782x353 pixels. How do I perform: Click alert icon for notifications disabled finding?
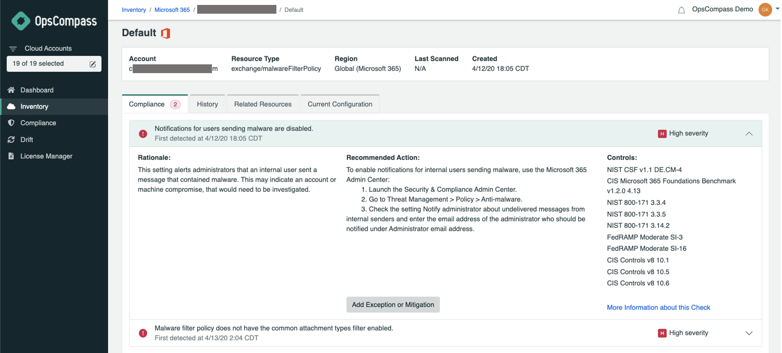[143, 134]
